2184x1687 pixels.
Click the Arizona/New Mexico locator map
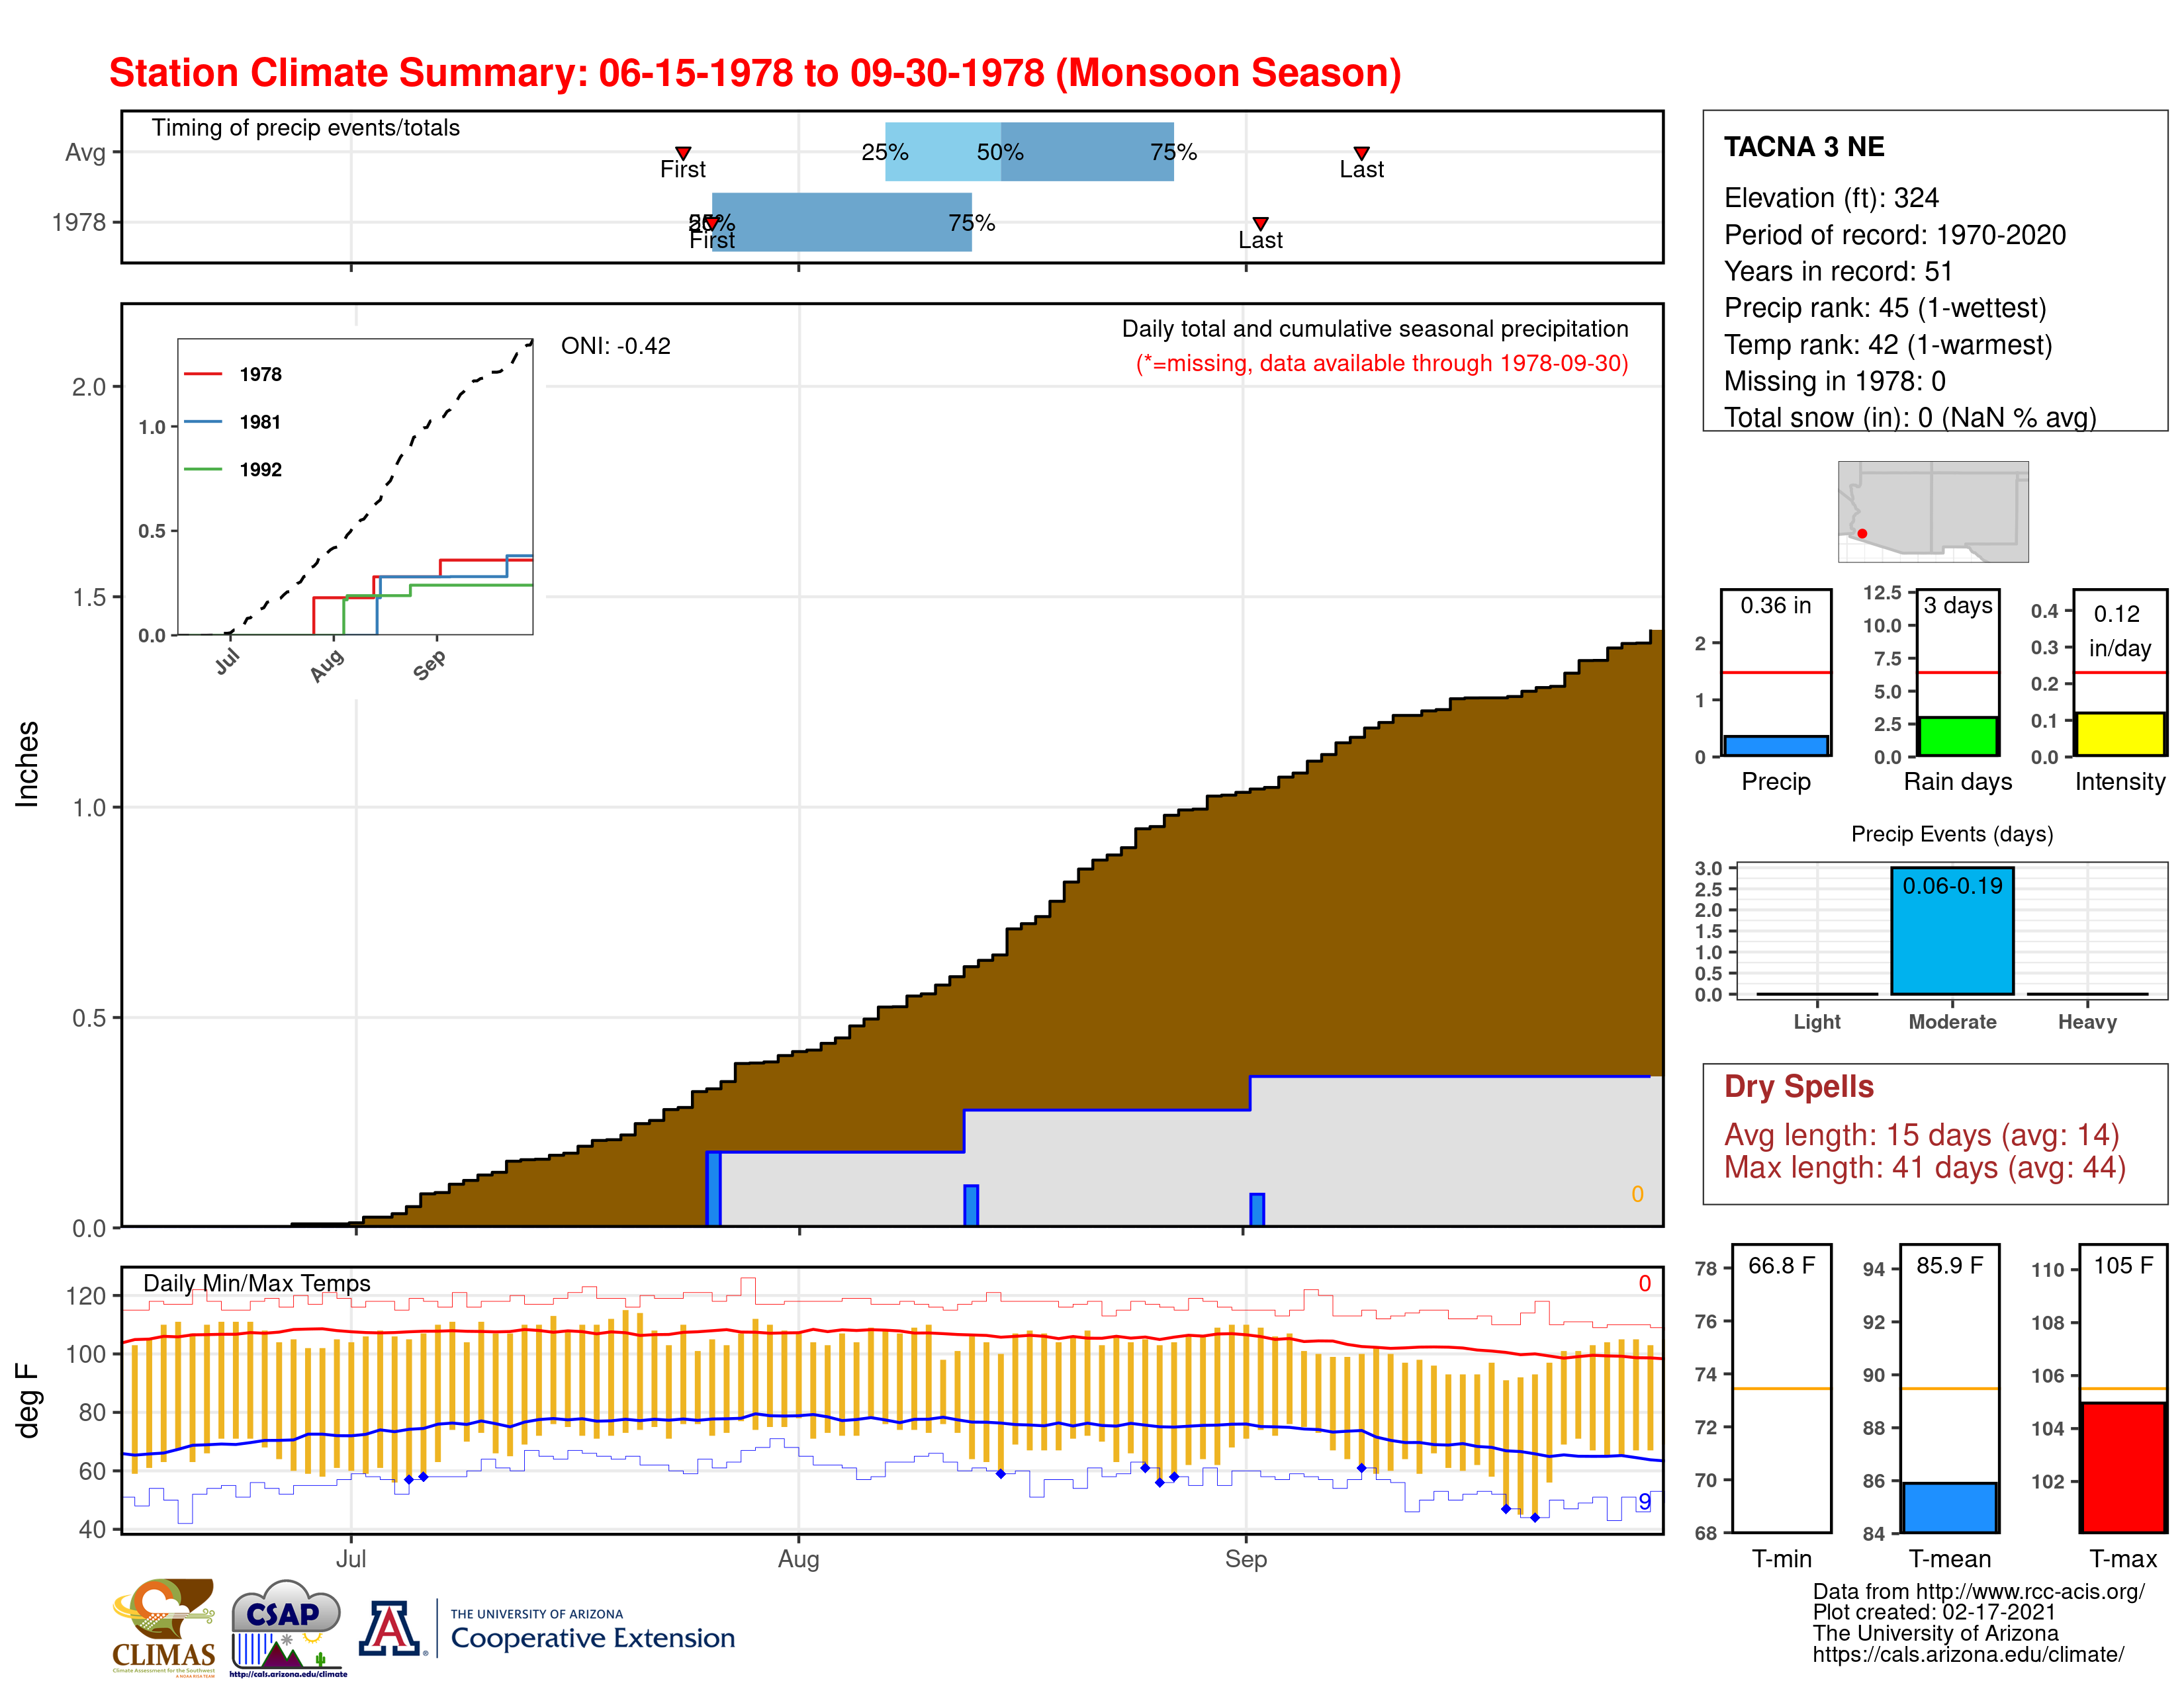click(1933, 511)
